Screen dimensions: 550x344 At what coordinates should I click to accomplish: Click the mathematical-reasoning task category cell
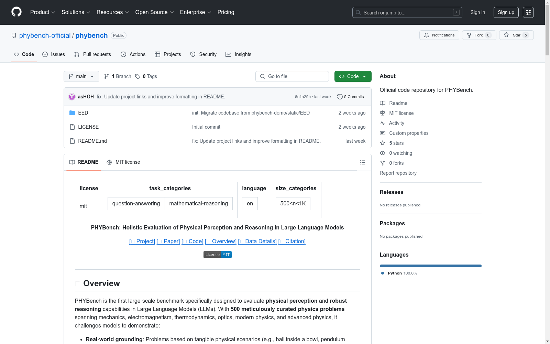pyautogui.click(x=199, y=203)
